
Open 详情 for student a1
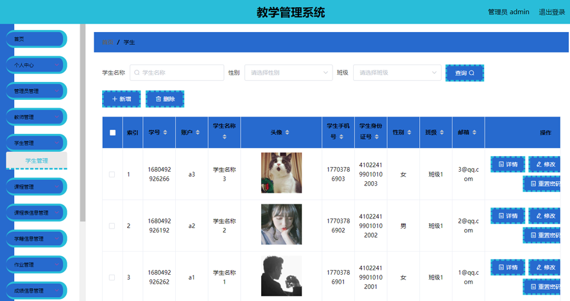pyautogui.click(x=508, y=267)
